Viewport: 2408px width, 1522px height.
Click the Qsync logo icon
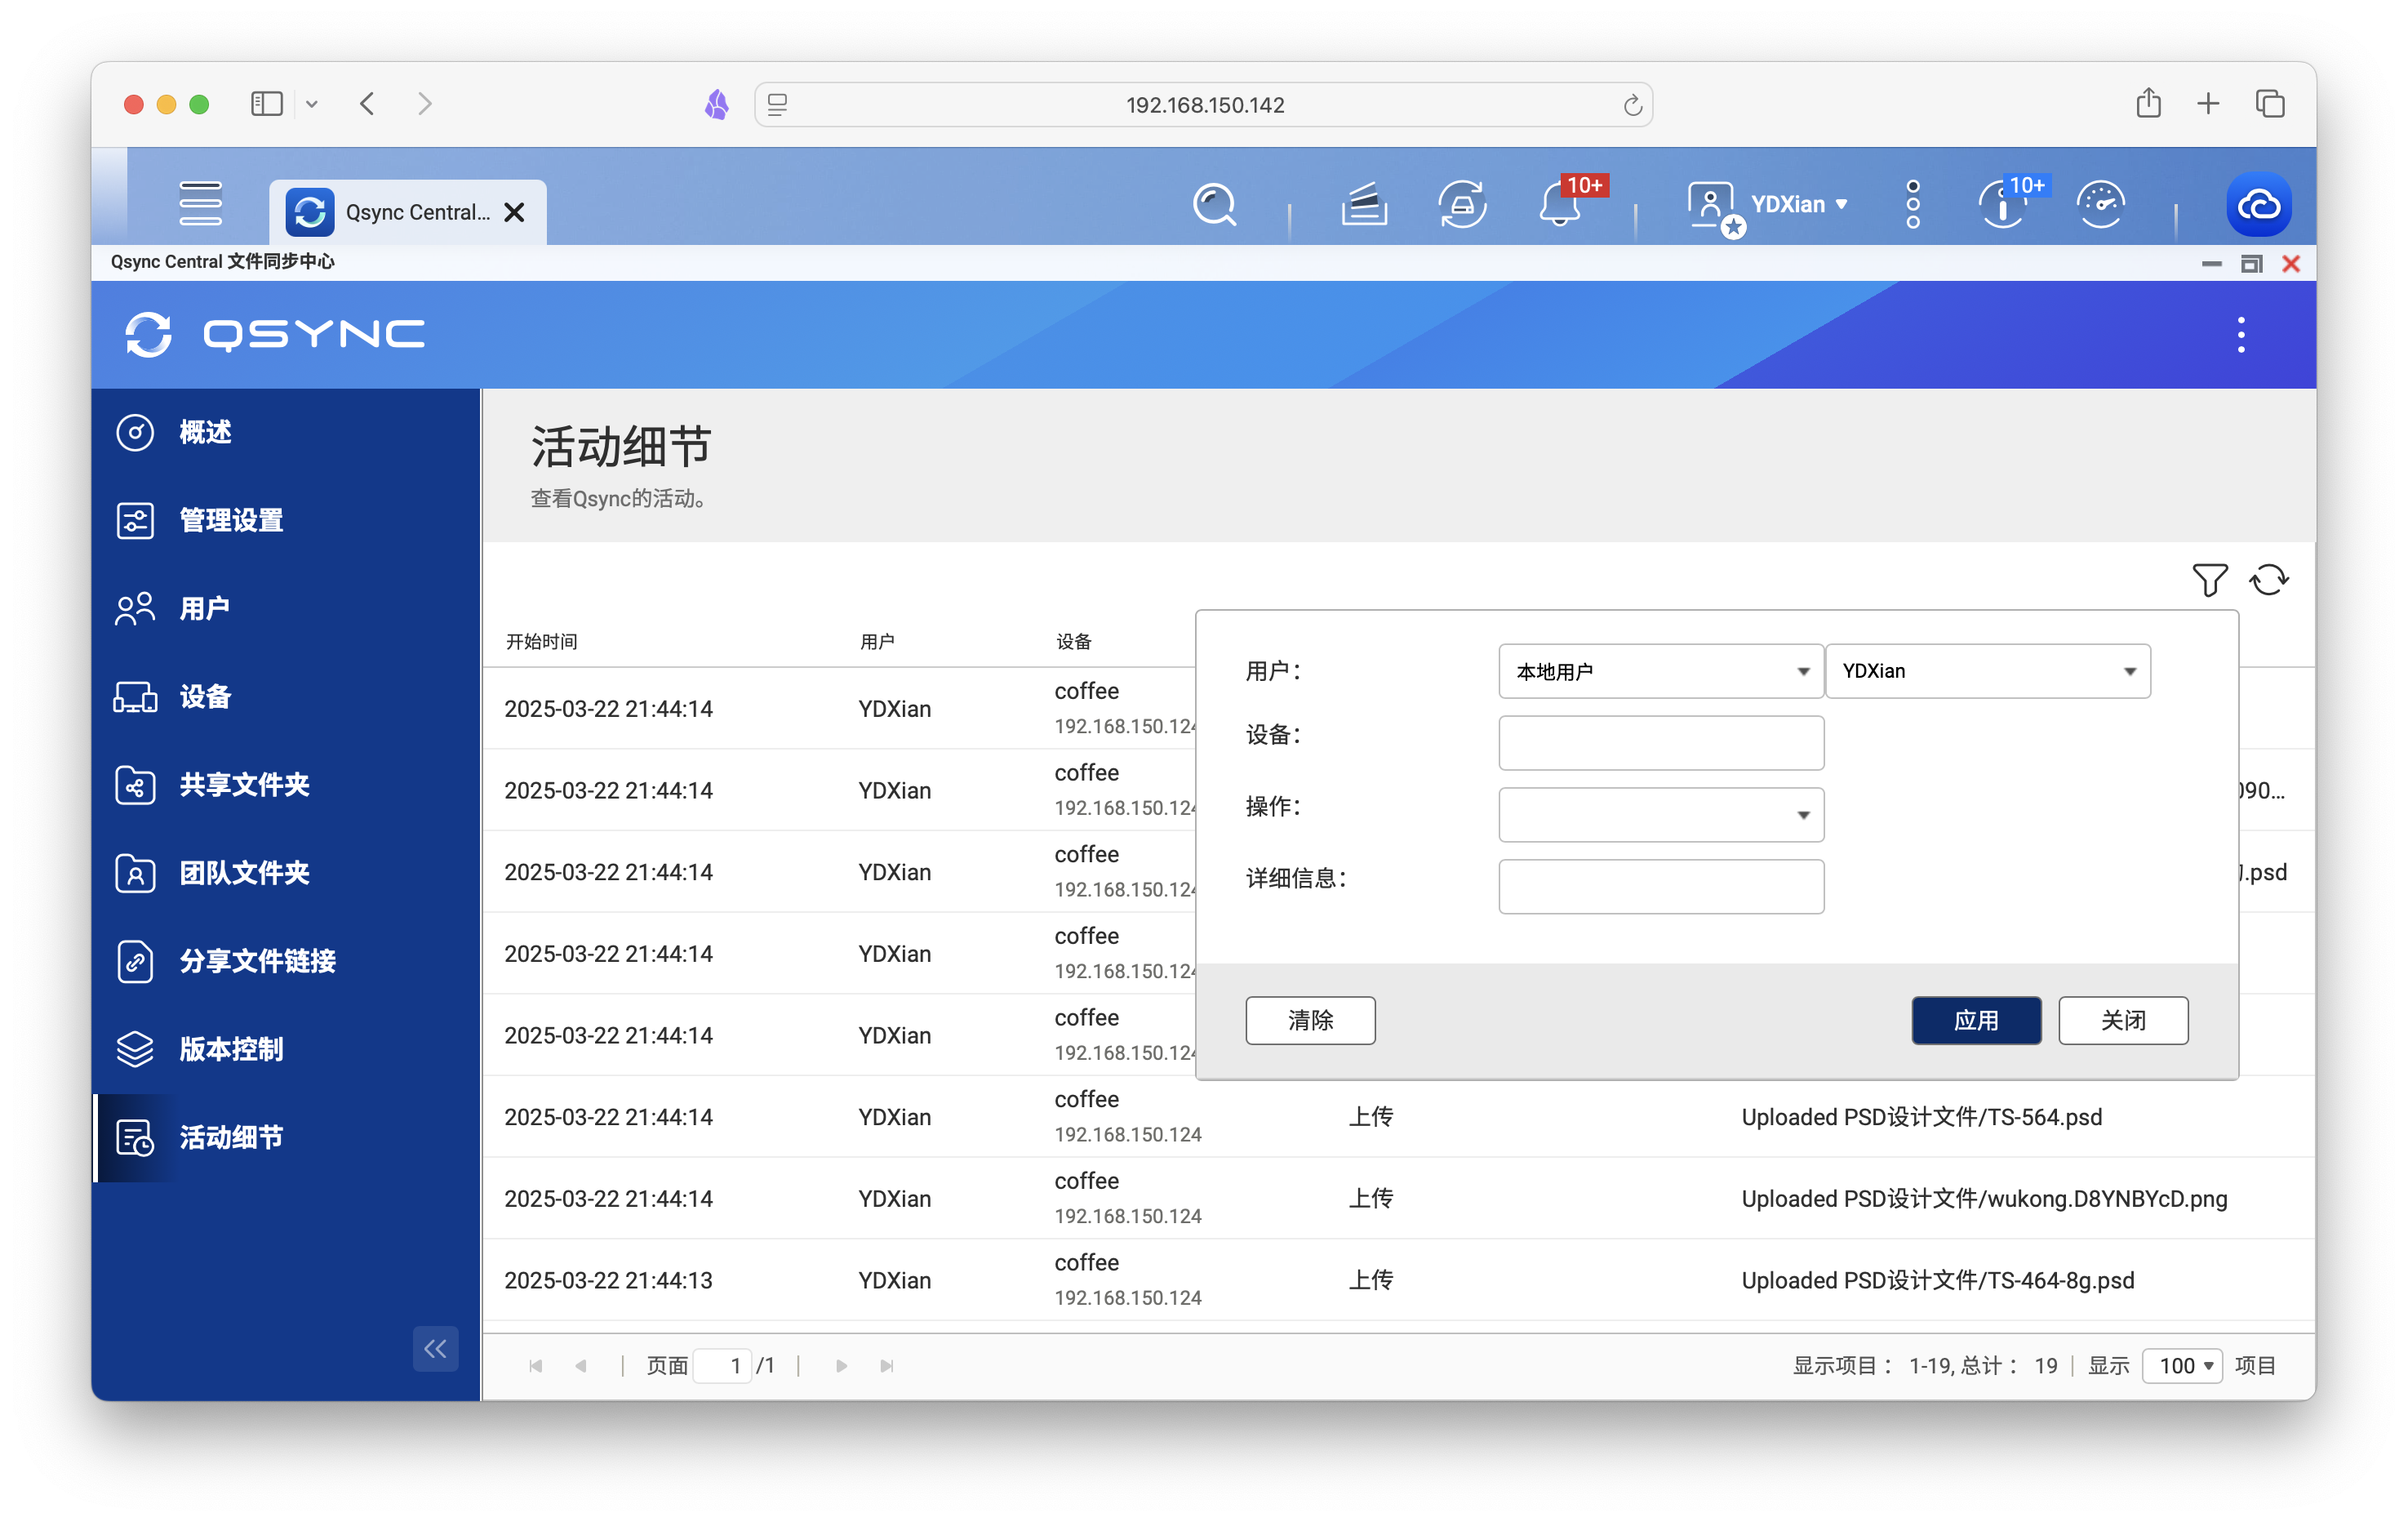tap(148, 334)
